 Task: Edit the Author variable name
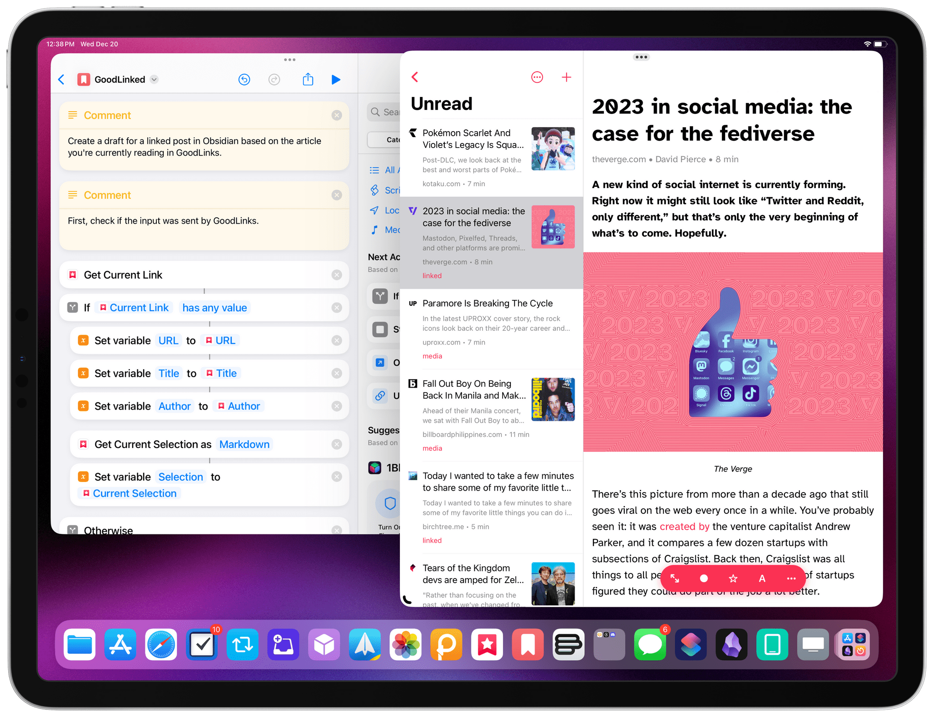click(x=175, y=406)
